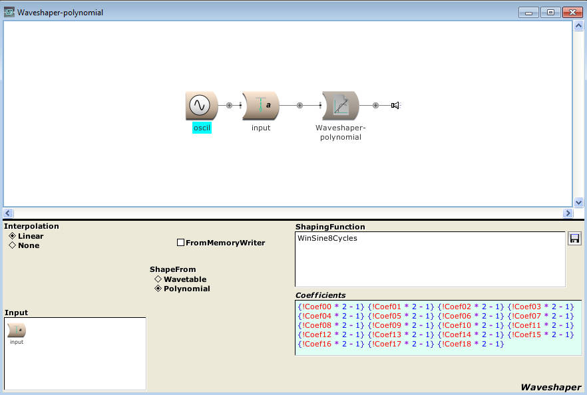Click the ShapingFunction text field
This screenshot has width=587, height=395.
430,259
